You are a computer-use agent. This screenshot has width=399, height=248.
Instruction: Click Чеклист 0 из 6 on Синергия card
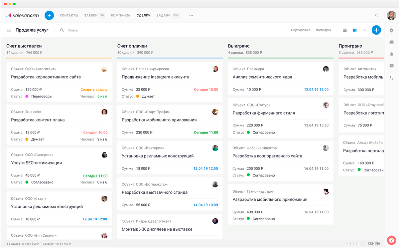pyautogui.click(x=94, y=182)
